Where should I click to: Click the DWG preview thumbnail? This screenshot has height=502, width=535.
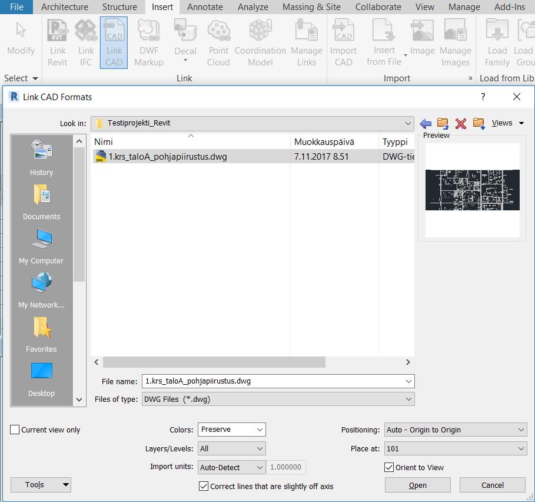(x=472, y=190)
